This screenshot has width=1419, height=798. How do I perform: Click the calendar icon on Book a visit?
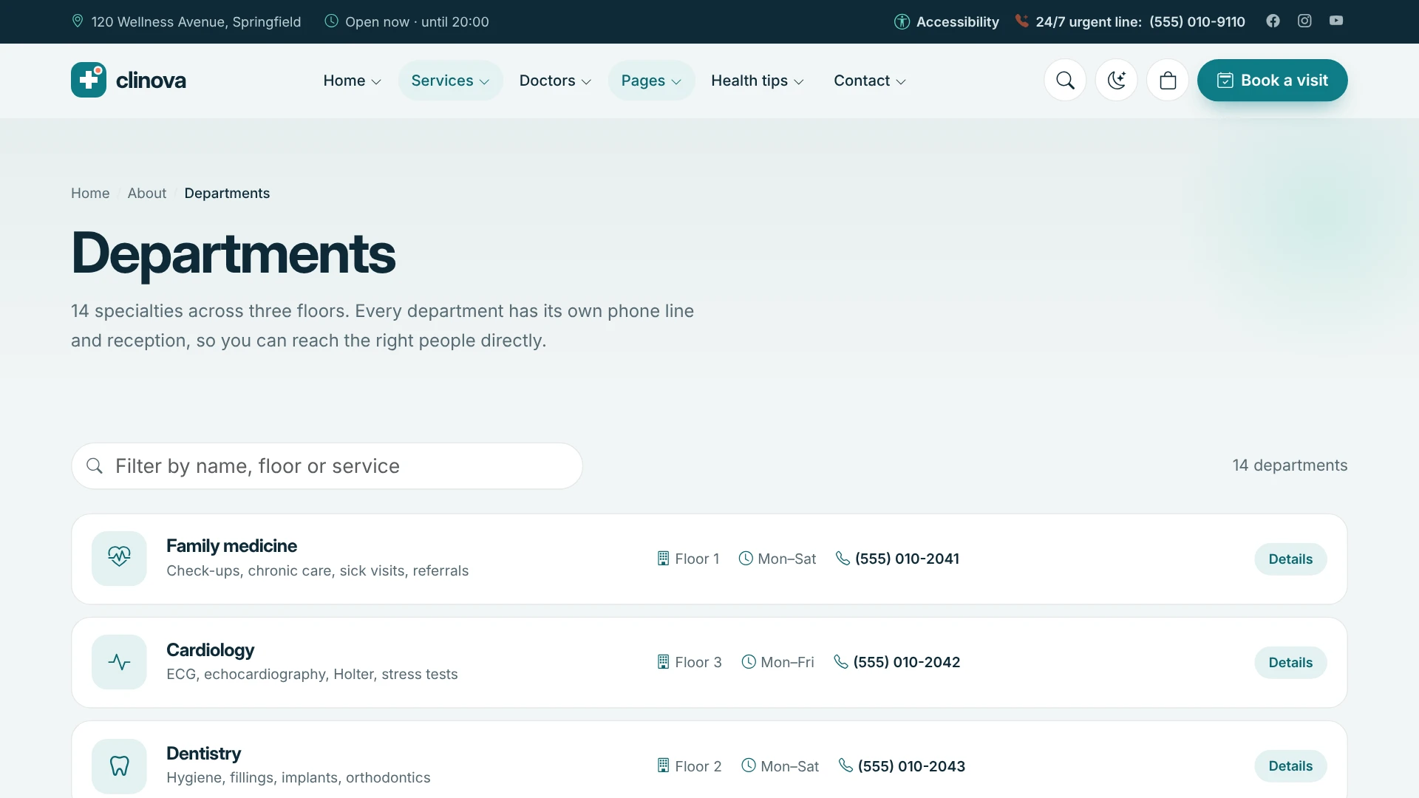tap(1225, 80)
